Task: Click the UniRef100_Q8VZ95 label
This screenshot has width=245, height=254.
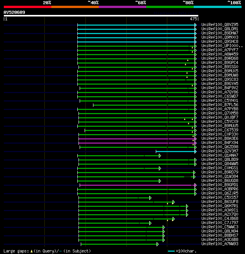Action: pos(220,25)
